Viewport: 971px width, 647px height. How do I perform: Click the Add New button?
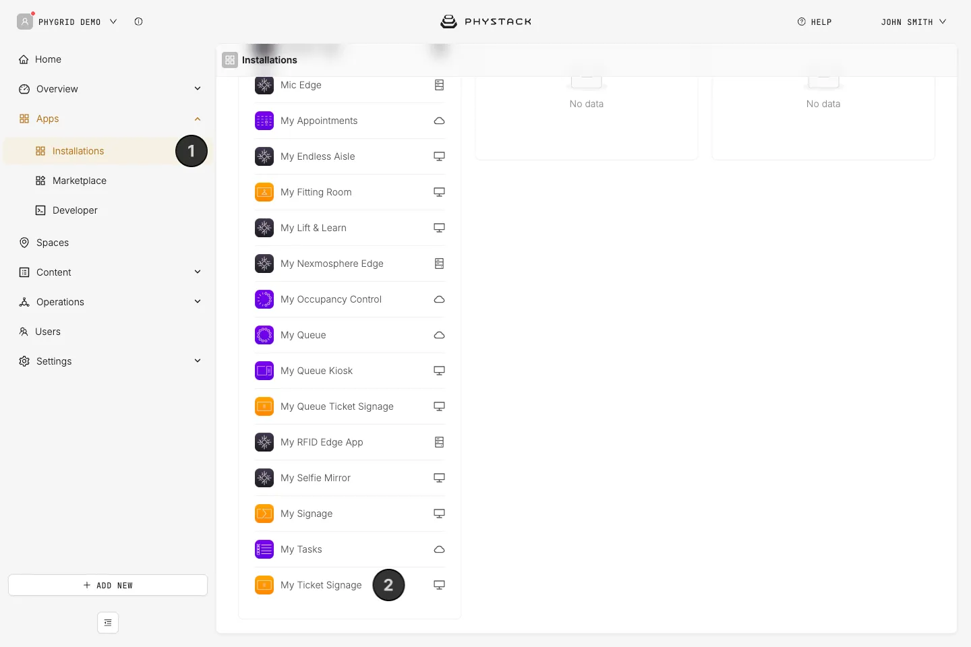point(108,585)
